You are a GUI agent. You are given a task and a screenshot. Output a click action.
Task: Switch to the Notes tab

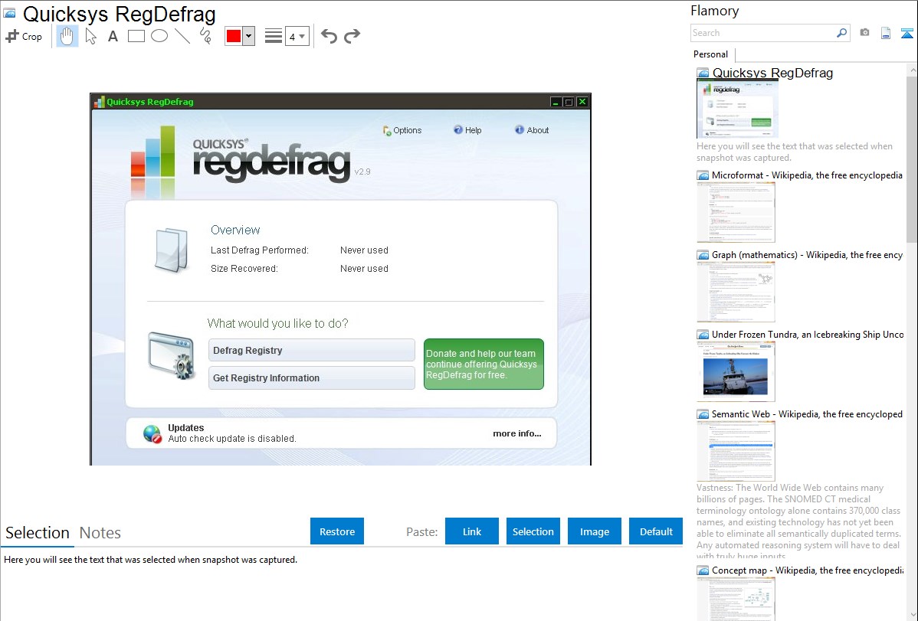pyautogui.click(x=100, y=533)
